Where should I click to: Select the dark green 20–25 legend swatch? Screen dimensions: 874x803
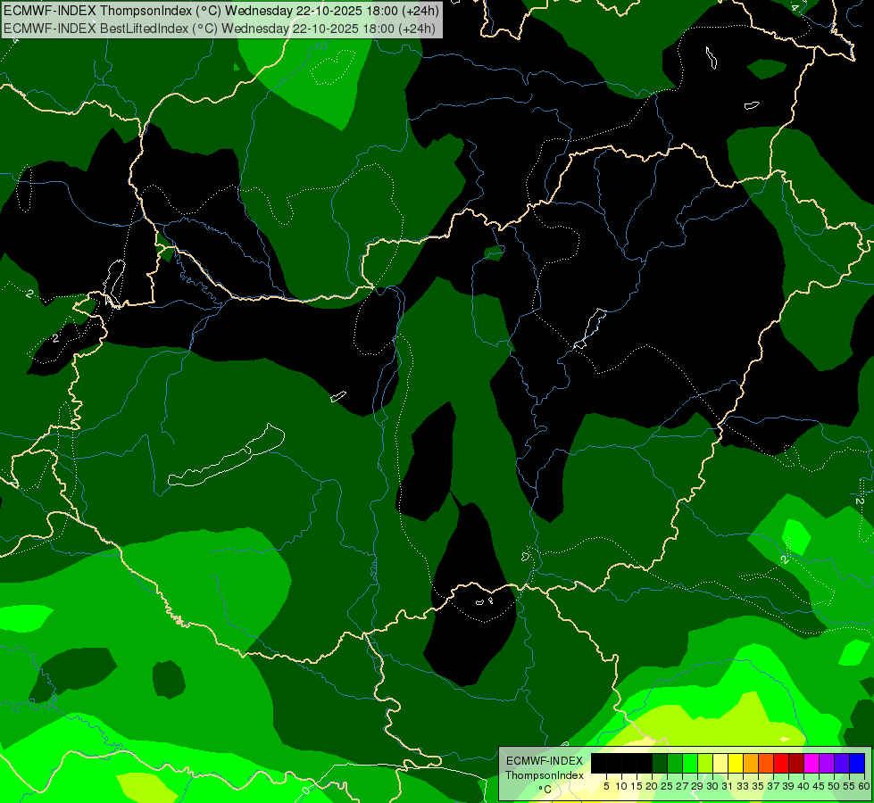pos(660,763)
